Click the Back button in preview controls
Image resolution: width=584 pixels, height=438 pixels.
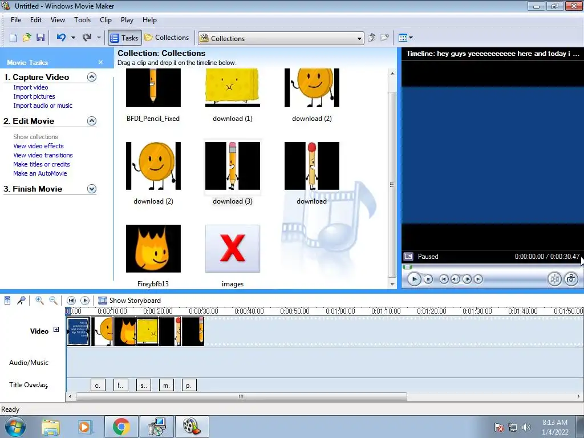(444, 279)
